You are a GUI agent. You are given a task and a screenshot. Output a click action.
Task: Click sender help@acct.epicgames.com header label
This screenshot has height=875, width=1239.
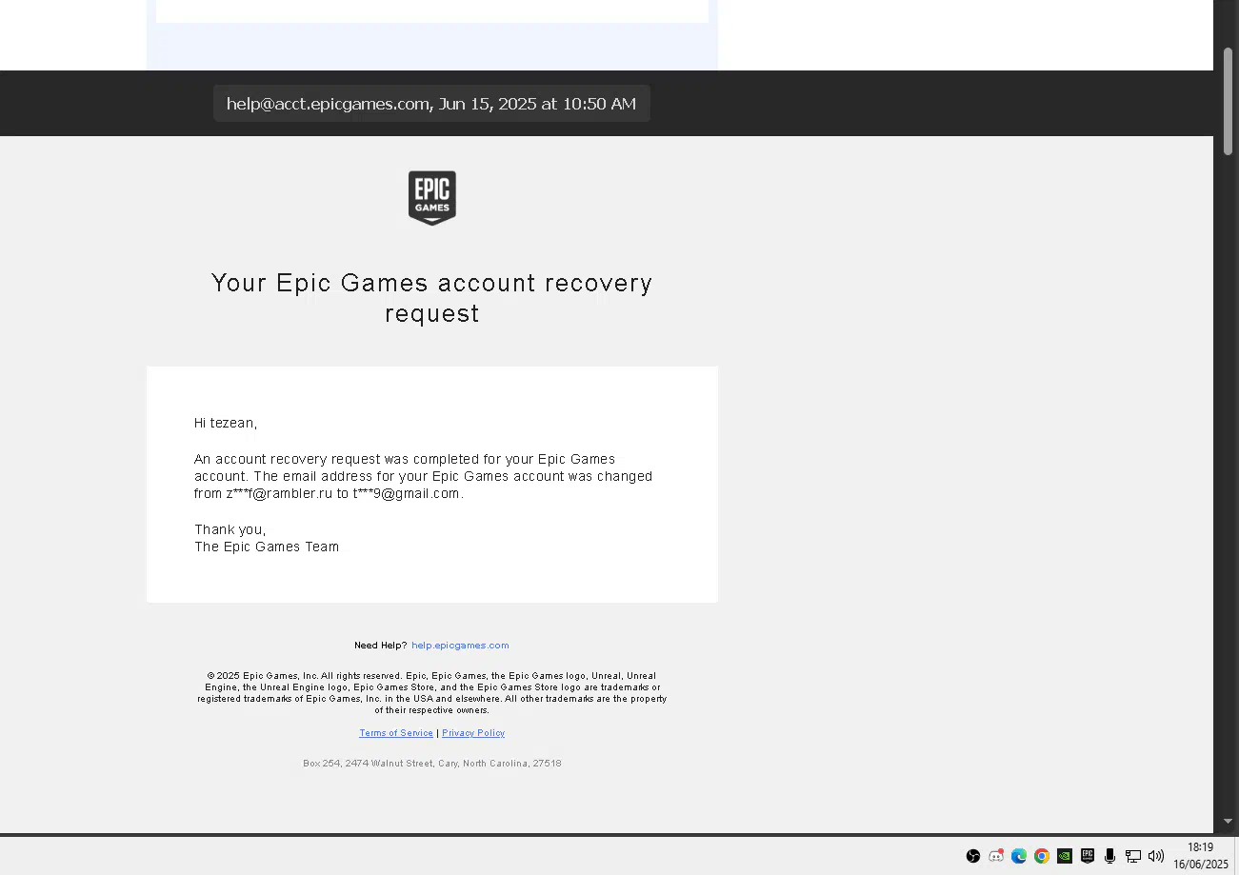[x=431, y=104]
